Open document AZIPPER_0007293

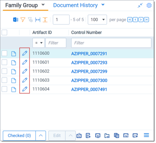89,62
